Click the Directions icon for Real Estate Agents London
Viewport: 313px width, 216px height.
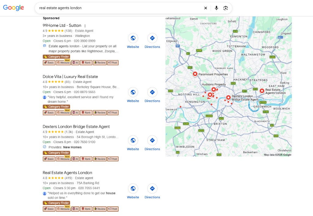(152, 189)
